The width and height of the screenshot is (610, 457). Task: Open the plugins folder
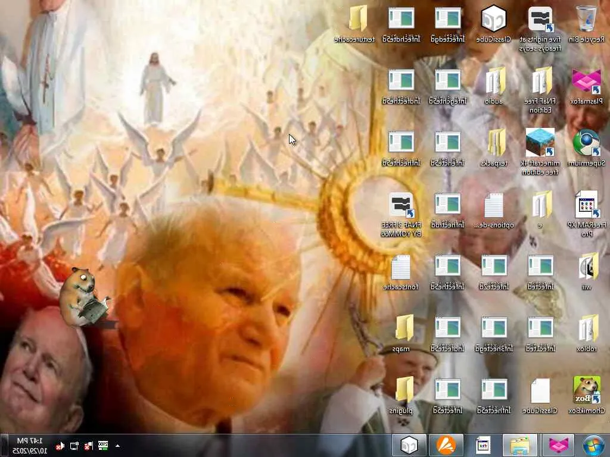click(x=401, y=395)
